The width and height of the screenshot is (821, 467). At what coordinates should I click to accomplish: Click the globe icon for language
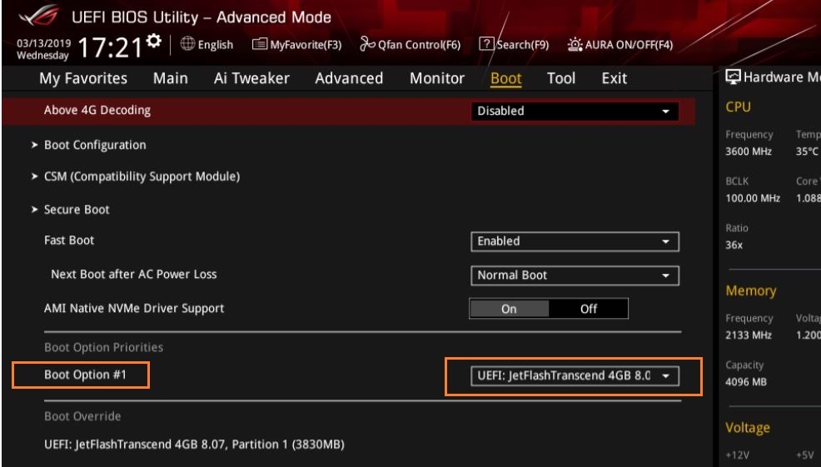[187, 44]
